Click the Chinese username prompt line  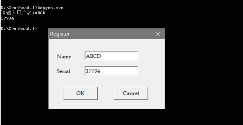click(23, 13)
